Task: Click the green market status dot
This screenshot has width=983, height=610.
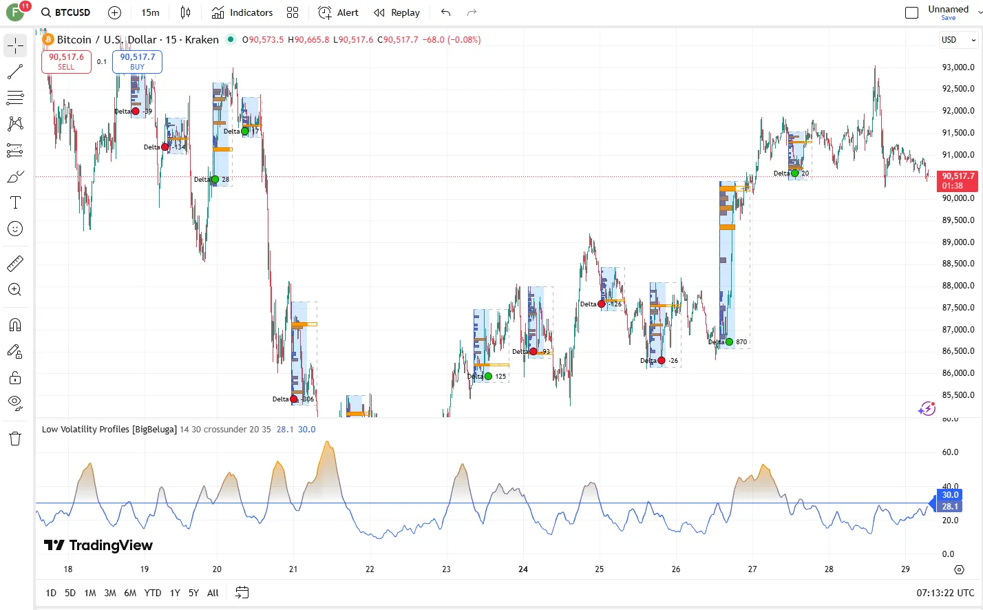Action: pos(231,39)
